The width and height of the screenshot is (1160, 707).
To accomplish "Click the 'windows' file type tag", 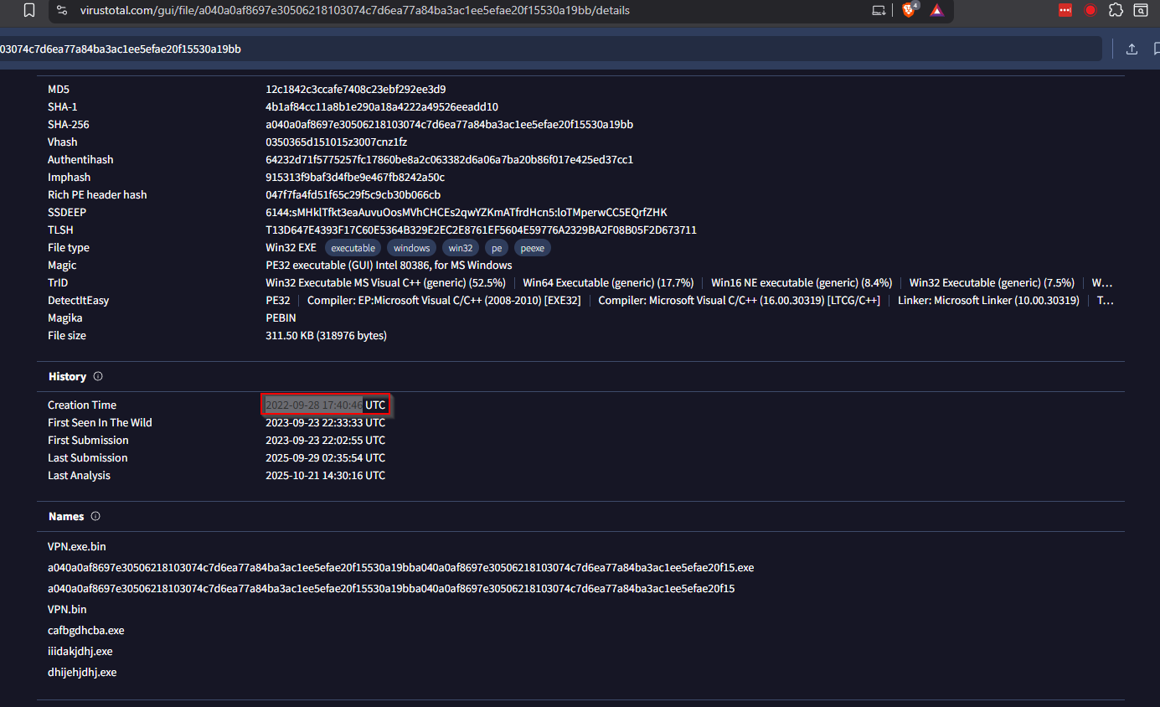I will pyautogui.click(x=411, y=248).
